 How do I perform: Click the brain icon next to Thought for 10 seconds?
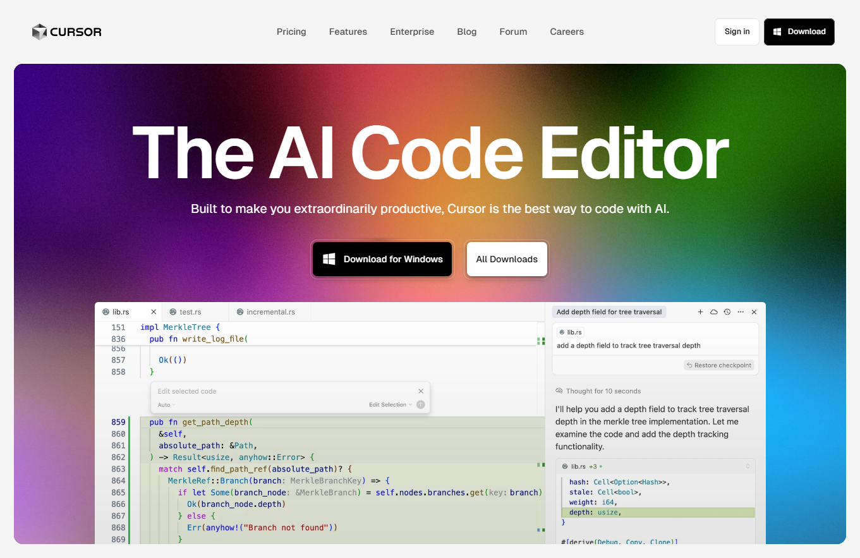pos(559,391)
